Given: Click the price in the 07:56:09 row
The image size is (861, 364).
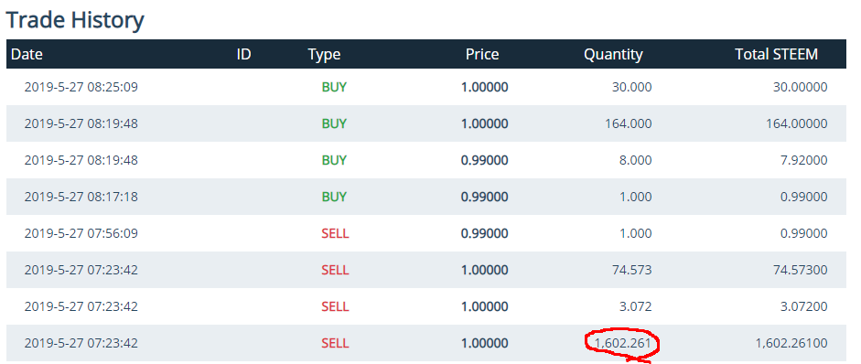Looking at the screenshot, I should (485, 233).
